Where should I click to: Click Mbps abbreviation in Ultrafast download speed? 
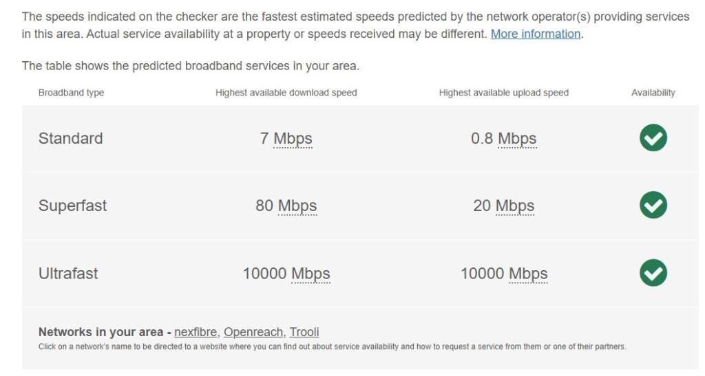point(311,274)
